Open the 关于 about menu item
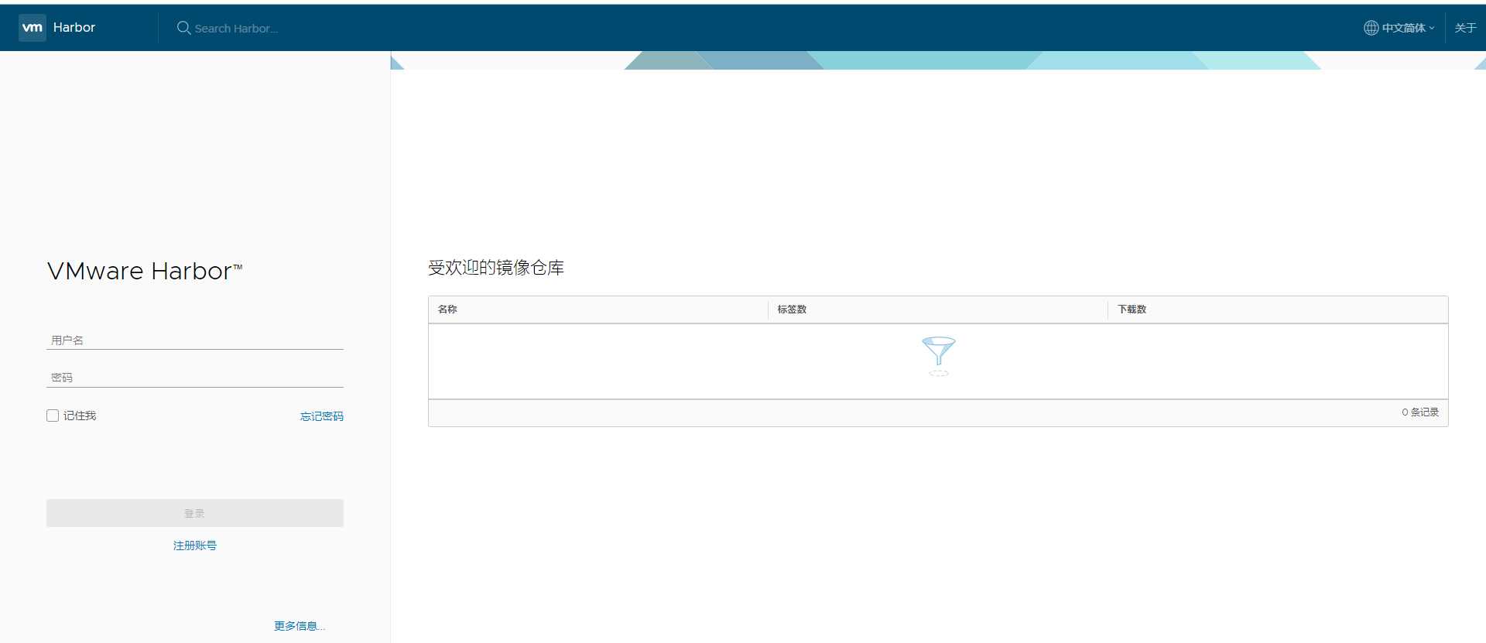Viewport: 1486px width, 643px height. 1465,28
